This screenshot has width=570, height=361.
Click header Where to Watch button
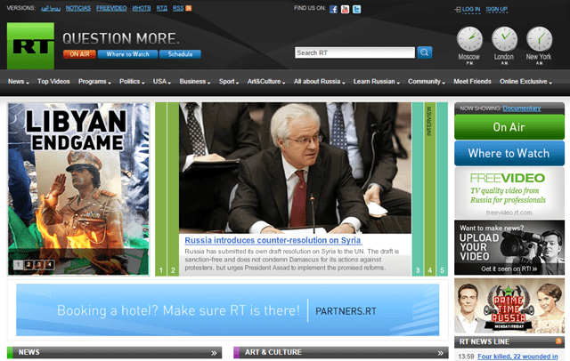(x=127, y=54)
